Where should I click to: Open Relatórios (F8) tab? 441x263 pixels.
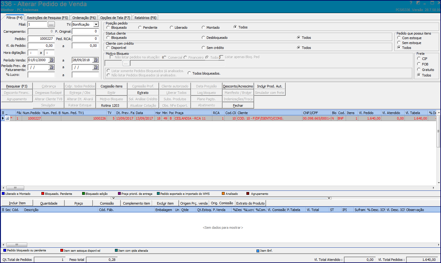pos(145,18)
